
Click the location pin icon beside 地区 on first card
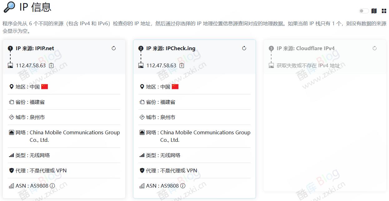coord(12,86)
